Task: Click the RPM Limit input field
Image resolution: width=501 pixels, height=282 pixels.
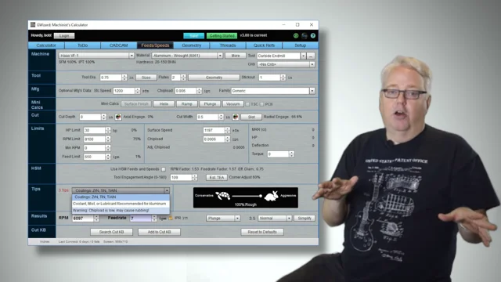Action: pos(94,139)
